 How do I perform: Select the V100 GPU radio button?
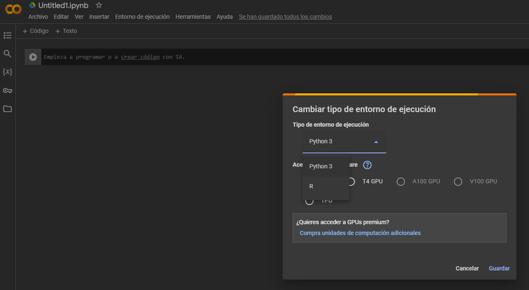[x=458, y=182]
